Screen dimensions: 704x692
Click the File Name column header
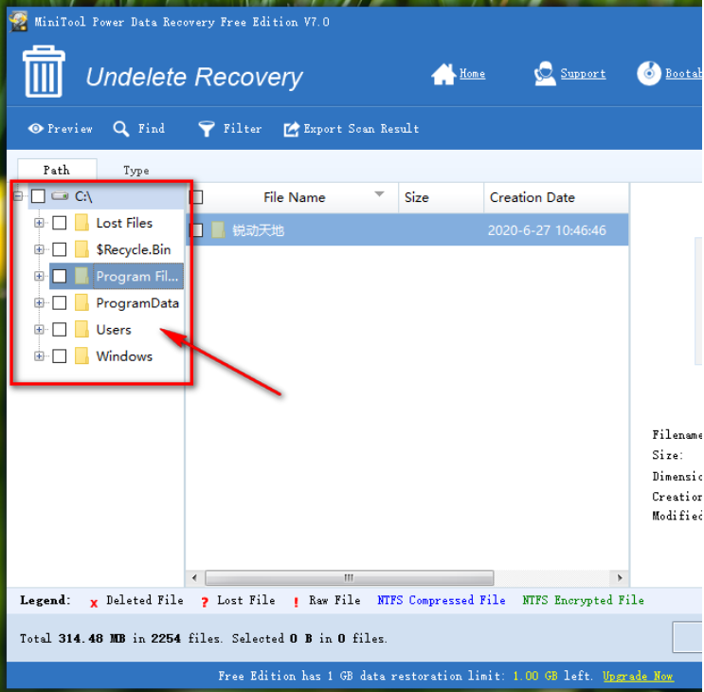(x=294, y=197)
